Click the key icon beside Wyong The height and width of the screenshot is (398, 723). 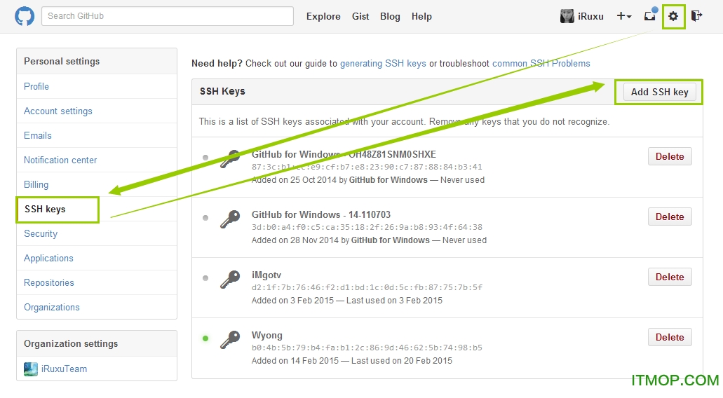pos(229,341)
